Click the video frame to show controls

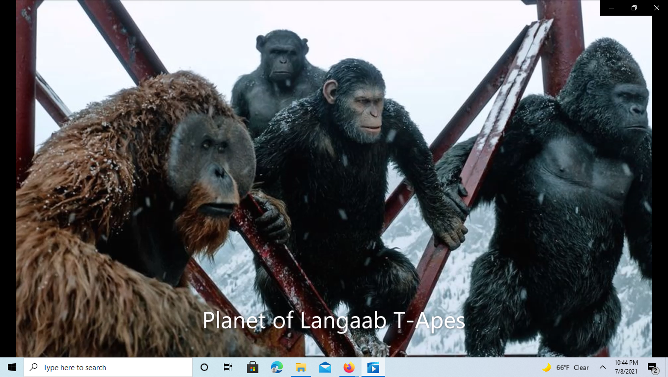point(334,179)
